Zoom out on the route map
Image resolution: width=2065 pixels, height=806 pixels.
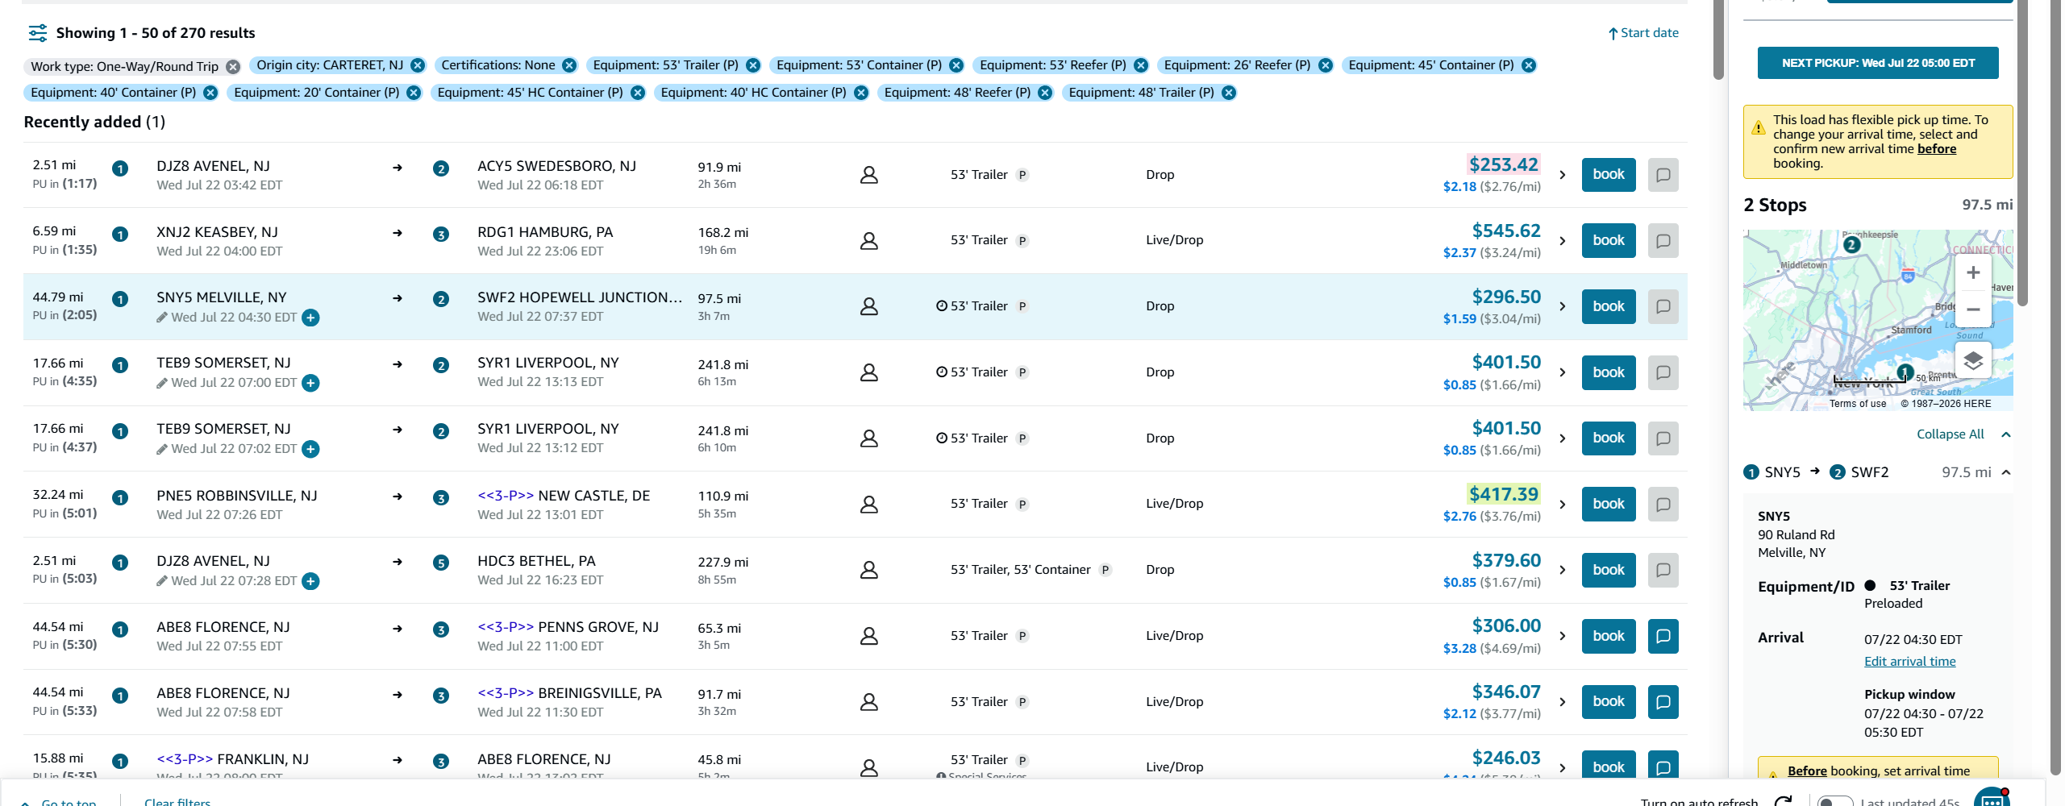(1972, 310)
